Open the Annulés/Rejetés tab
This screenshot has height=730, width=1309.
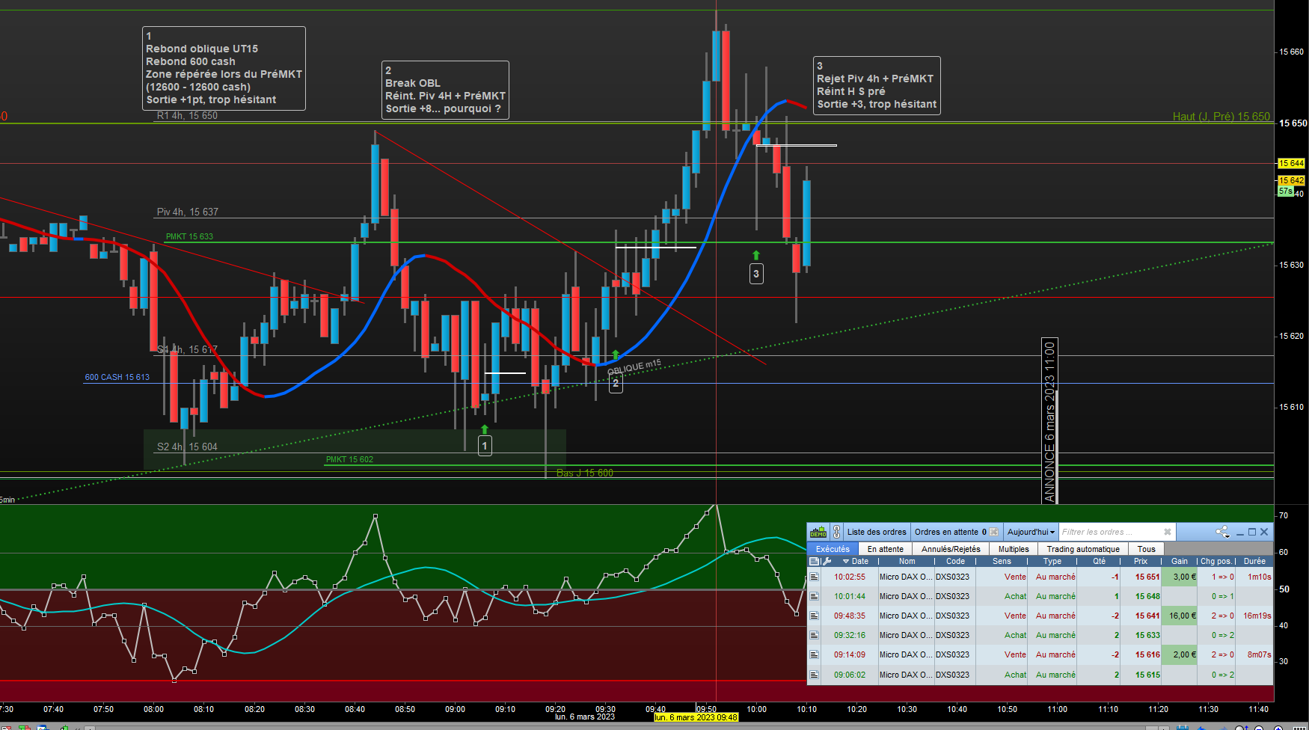click(x=951, y=549)
